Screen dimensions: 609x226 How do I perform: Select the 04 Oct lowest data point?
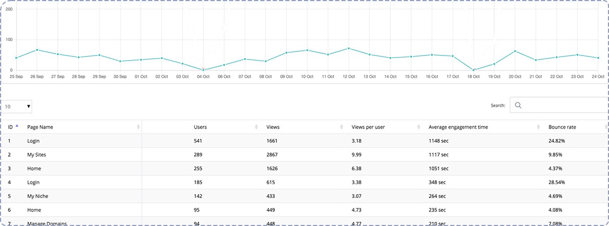click(x=203, y=69)
